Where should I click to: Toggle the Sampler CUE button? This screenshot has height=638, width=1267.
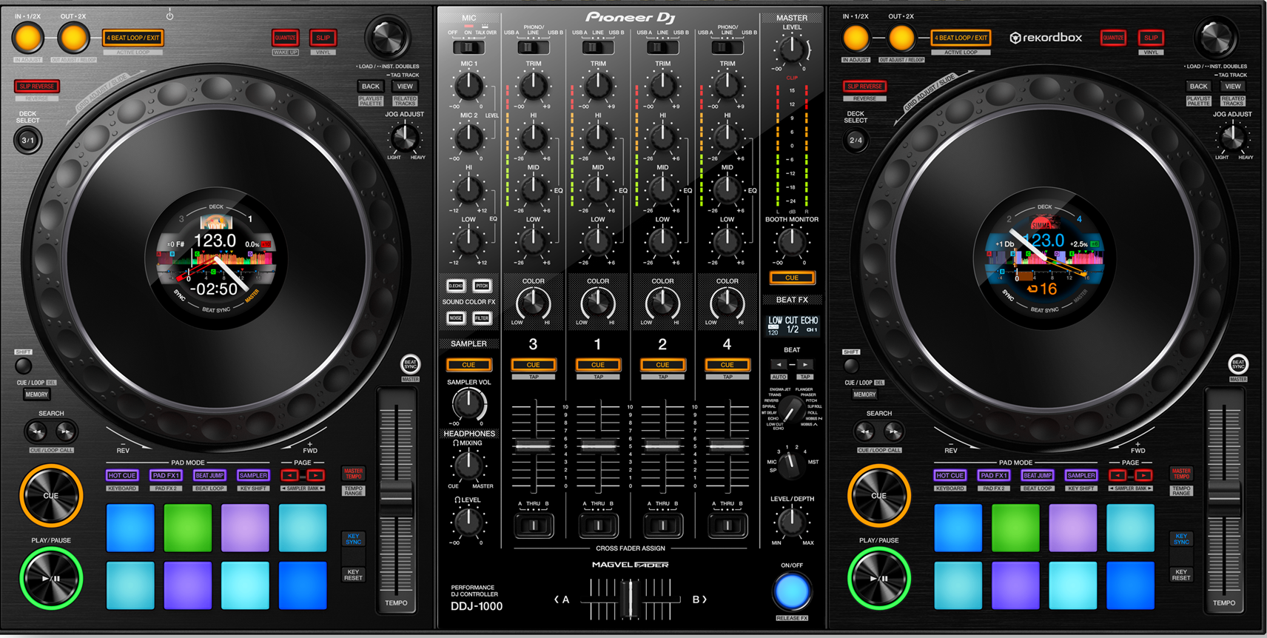point(468,365)
